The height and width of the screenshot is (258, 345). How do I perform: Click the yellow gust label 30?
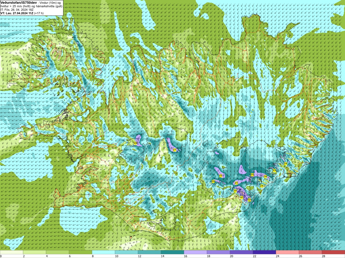coord(235,191)
